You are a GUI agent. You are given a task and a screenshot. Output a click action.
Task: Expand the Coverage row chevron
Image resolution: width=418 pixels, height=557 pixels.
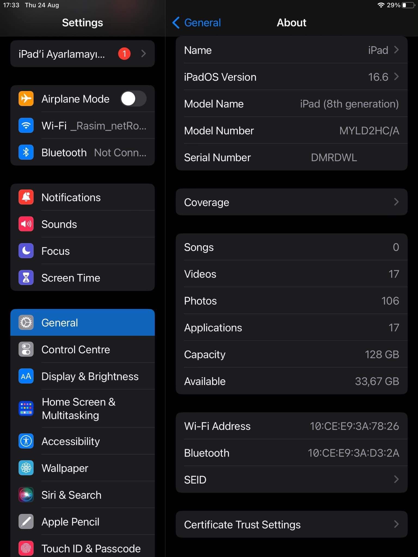pyautogui.click(x=396, y=202)
